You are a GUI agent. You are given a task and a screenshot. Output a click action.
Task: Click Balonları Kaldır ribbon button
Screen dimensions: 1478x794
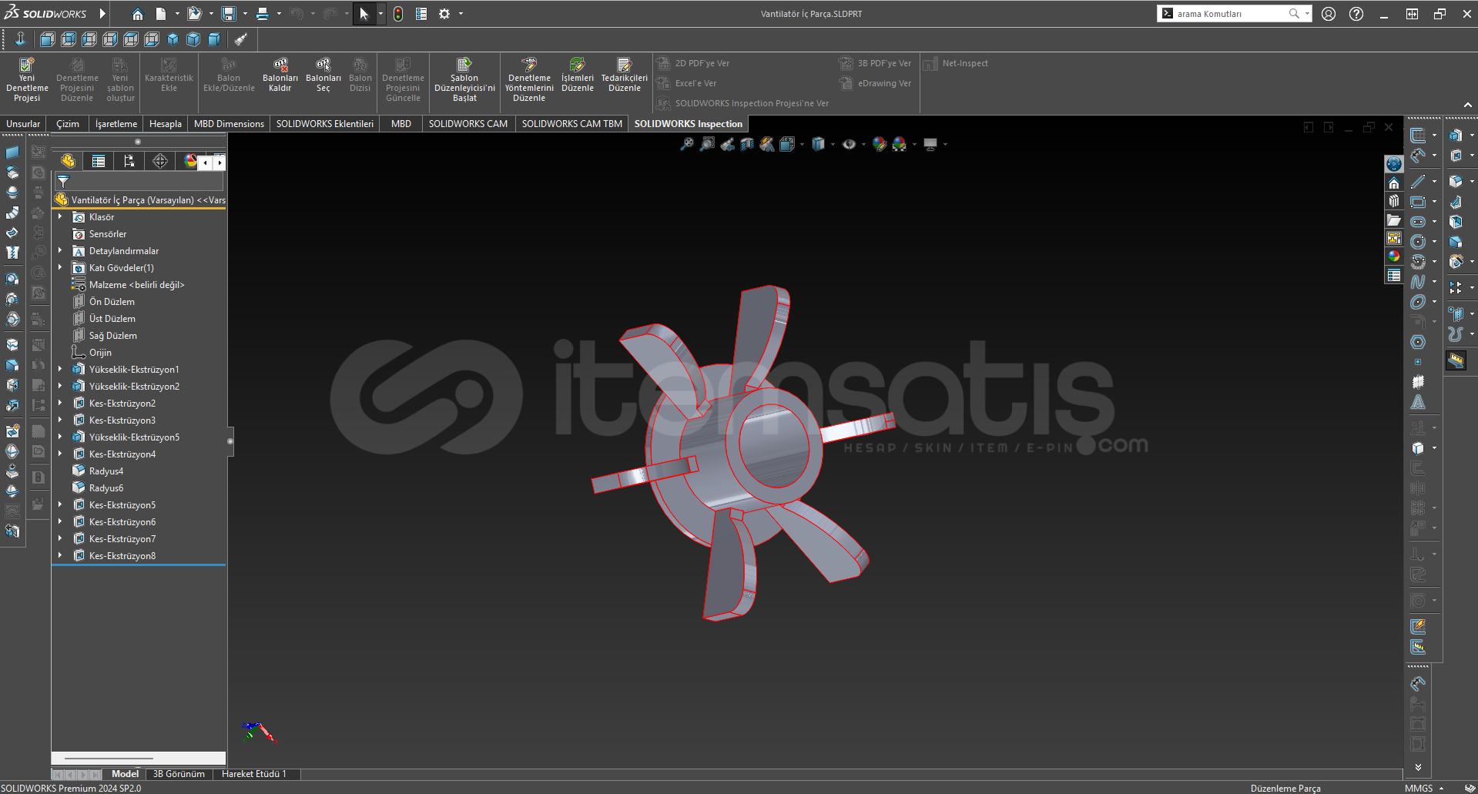pyautogui.click(x=280, y=74)
